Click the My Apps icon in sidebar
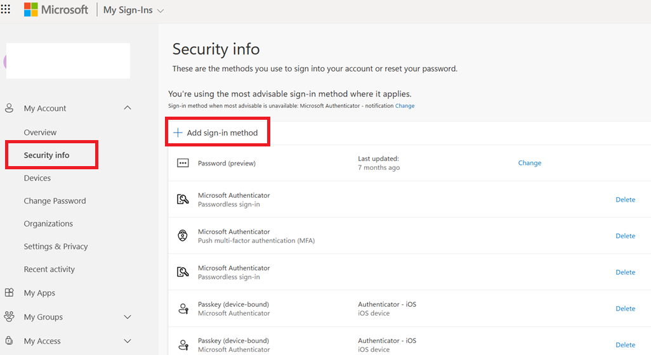Viewport: 651px width, 355px height. 9,293
